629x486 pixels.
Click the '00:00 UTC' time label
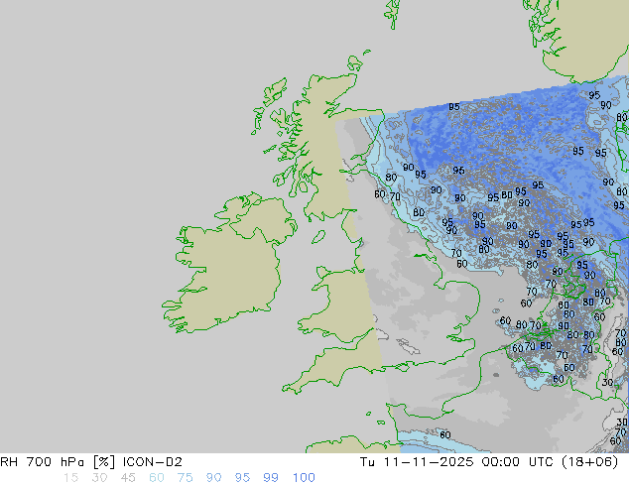click(x=520, y=462)
